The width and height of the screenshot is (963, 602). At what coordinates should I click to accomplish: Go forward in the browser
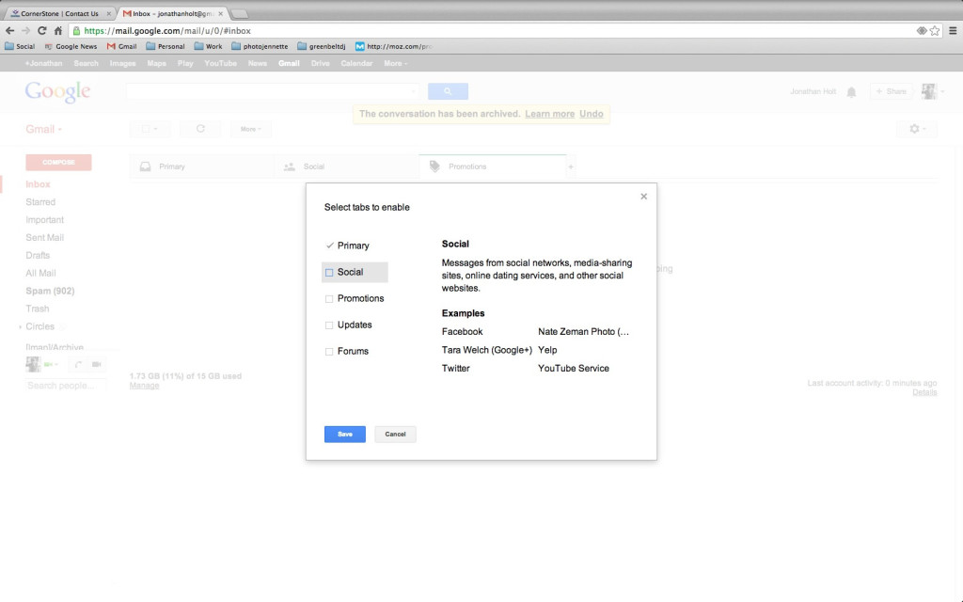coord(25,31)
